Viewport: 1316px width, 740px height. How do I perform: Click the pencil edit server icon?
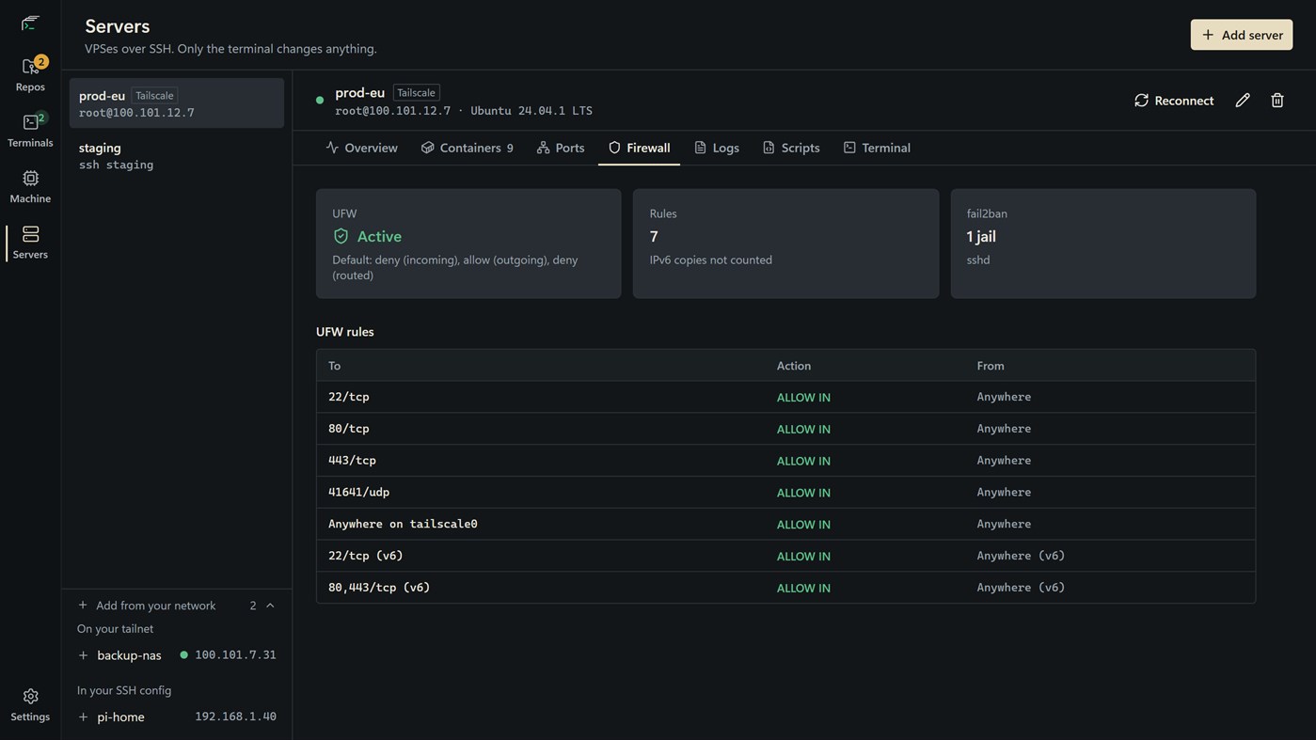[x=1243, y=100]
